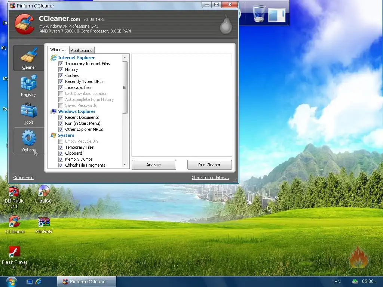
Task: Click the taskbar clock showing 05:36
Action: [369, 282]
